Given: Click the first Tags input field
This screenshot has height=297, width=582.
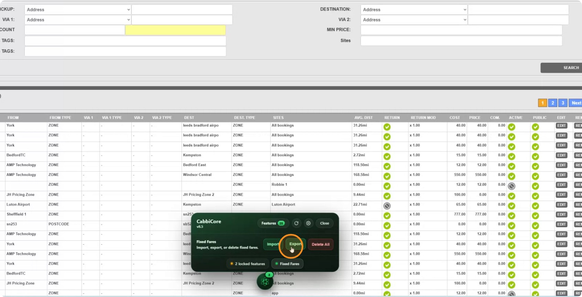Looking at the screenshot, I should [x=125, y=41].
